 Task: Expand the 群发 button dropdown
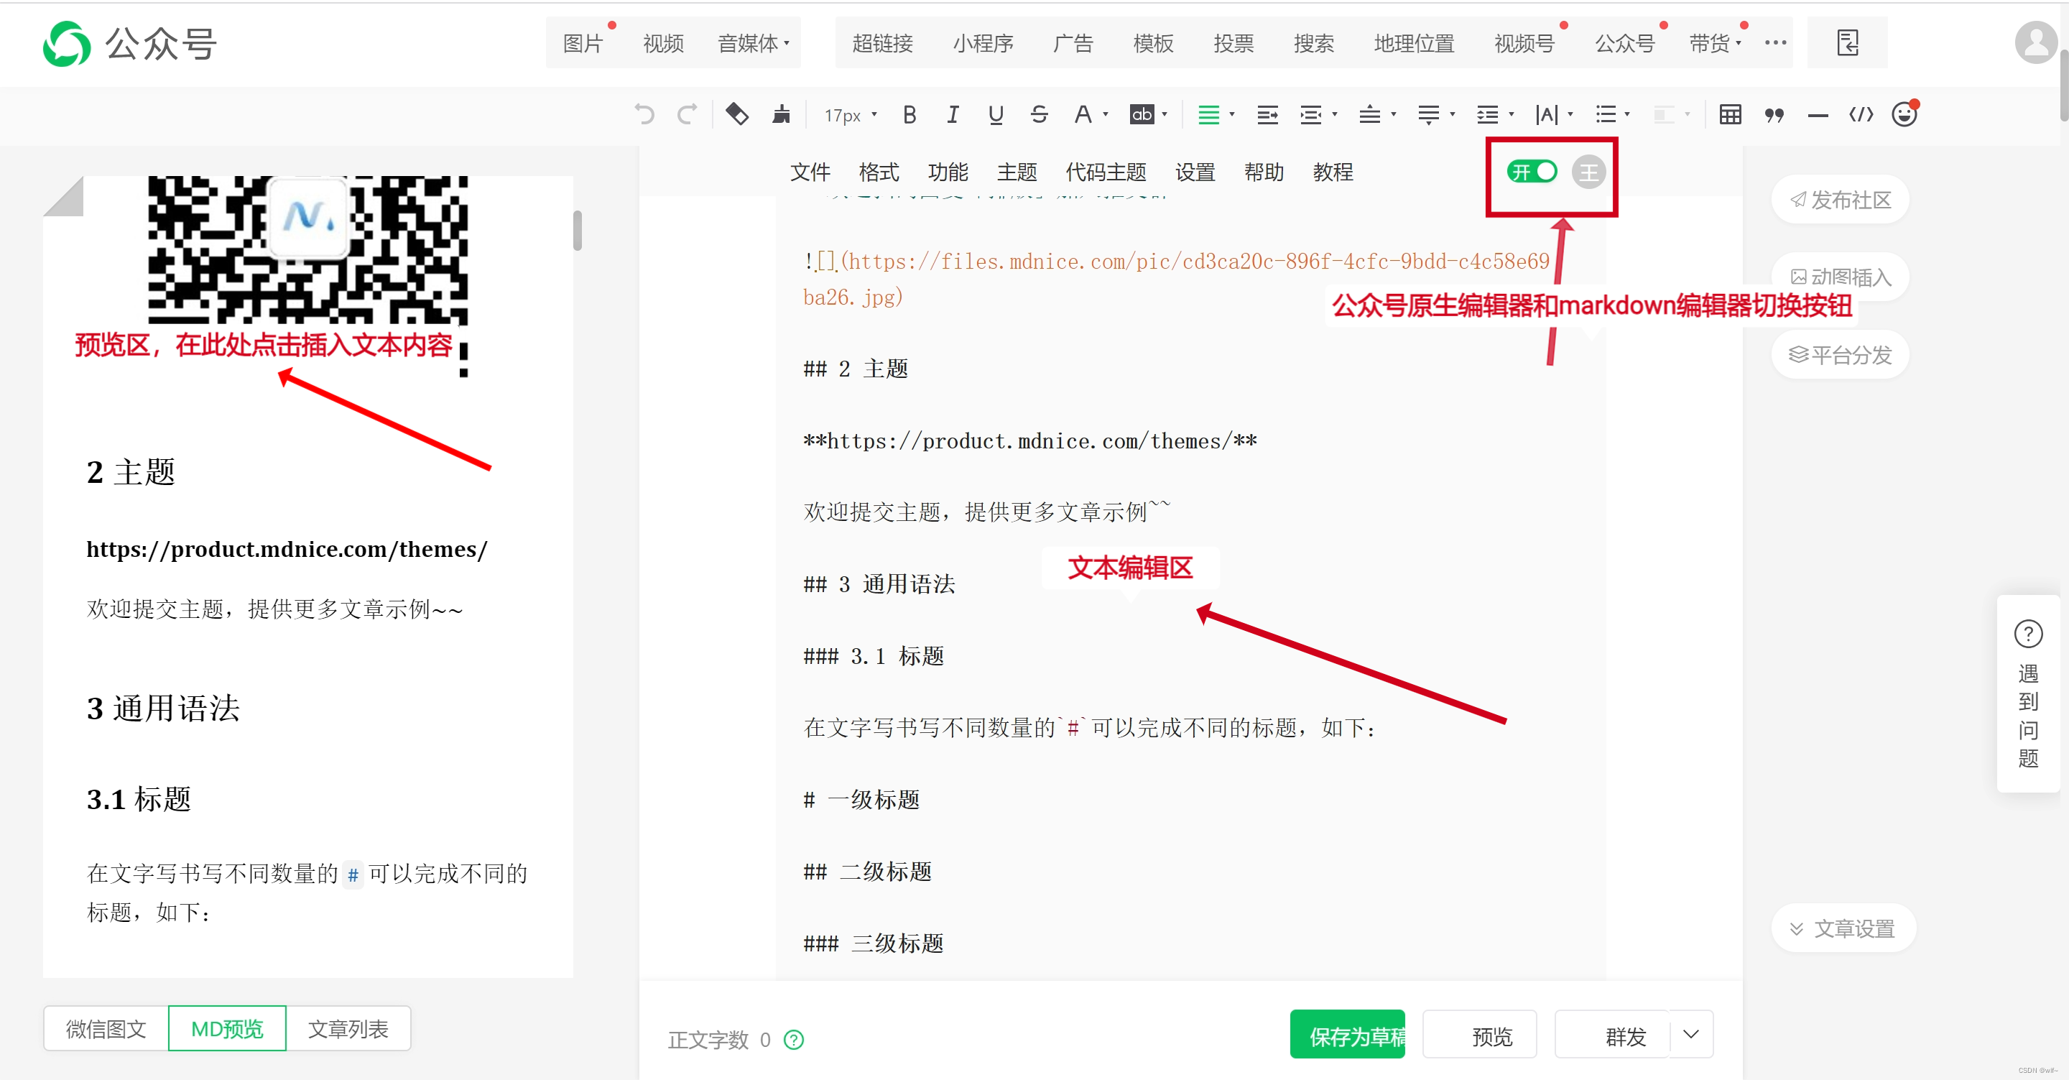(1690, 1034)
